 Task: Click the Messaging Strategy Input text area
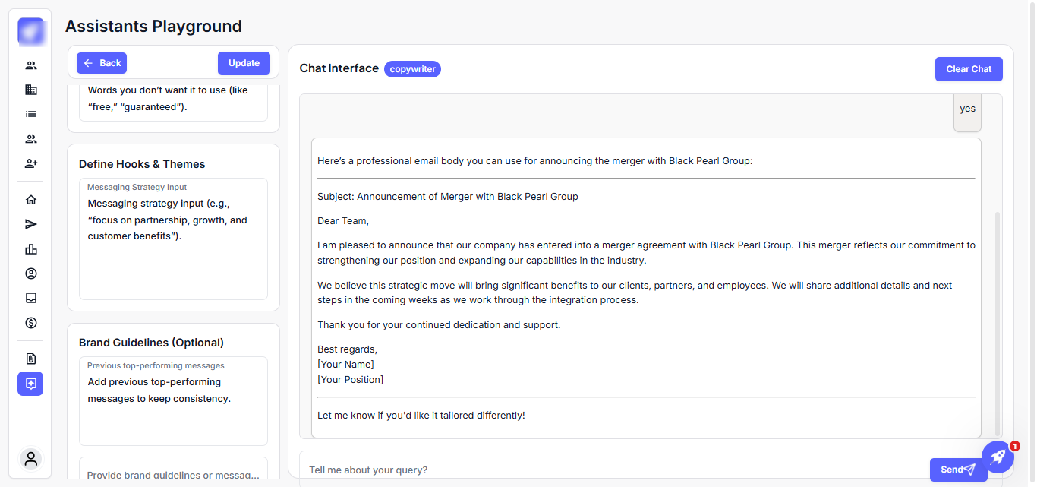click(173, 243)
